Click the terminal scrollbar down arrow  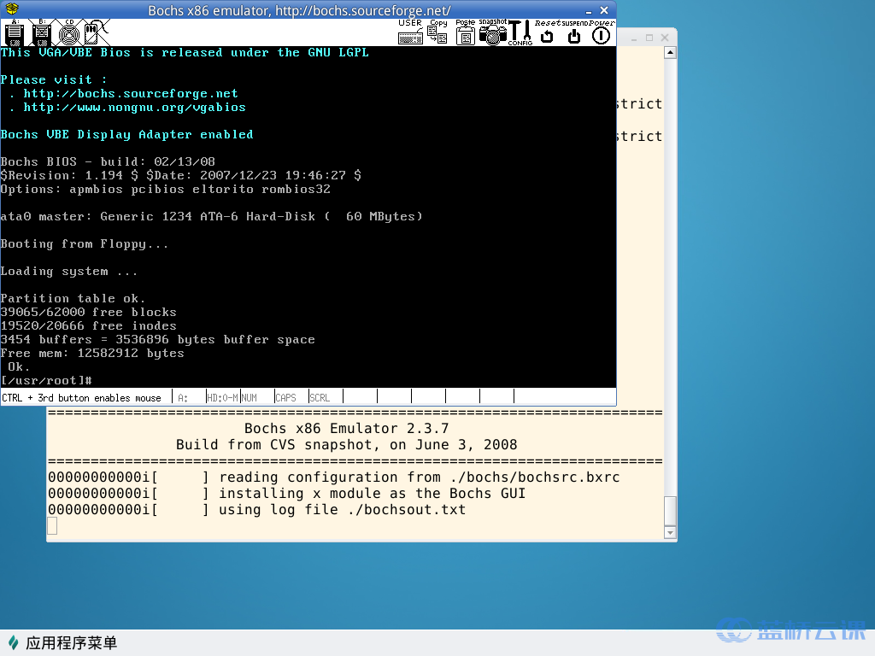670,533
